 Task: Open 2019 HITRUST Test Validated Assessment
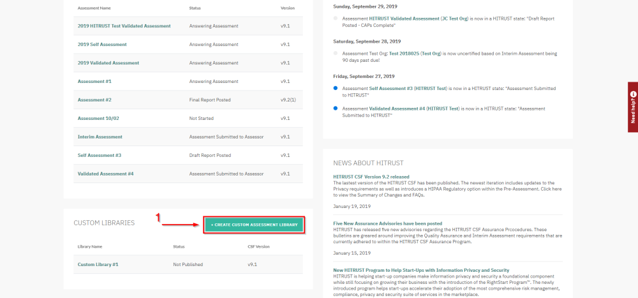coord(124,26)
